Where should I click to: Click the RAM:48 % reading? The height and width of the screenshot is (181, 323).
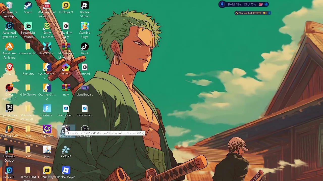tap(234, 4)
